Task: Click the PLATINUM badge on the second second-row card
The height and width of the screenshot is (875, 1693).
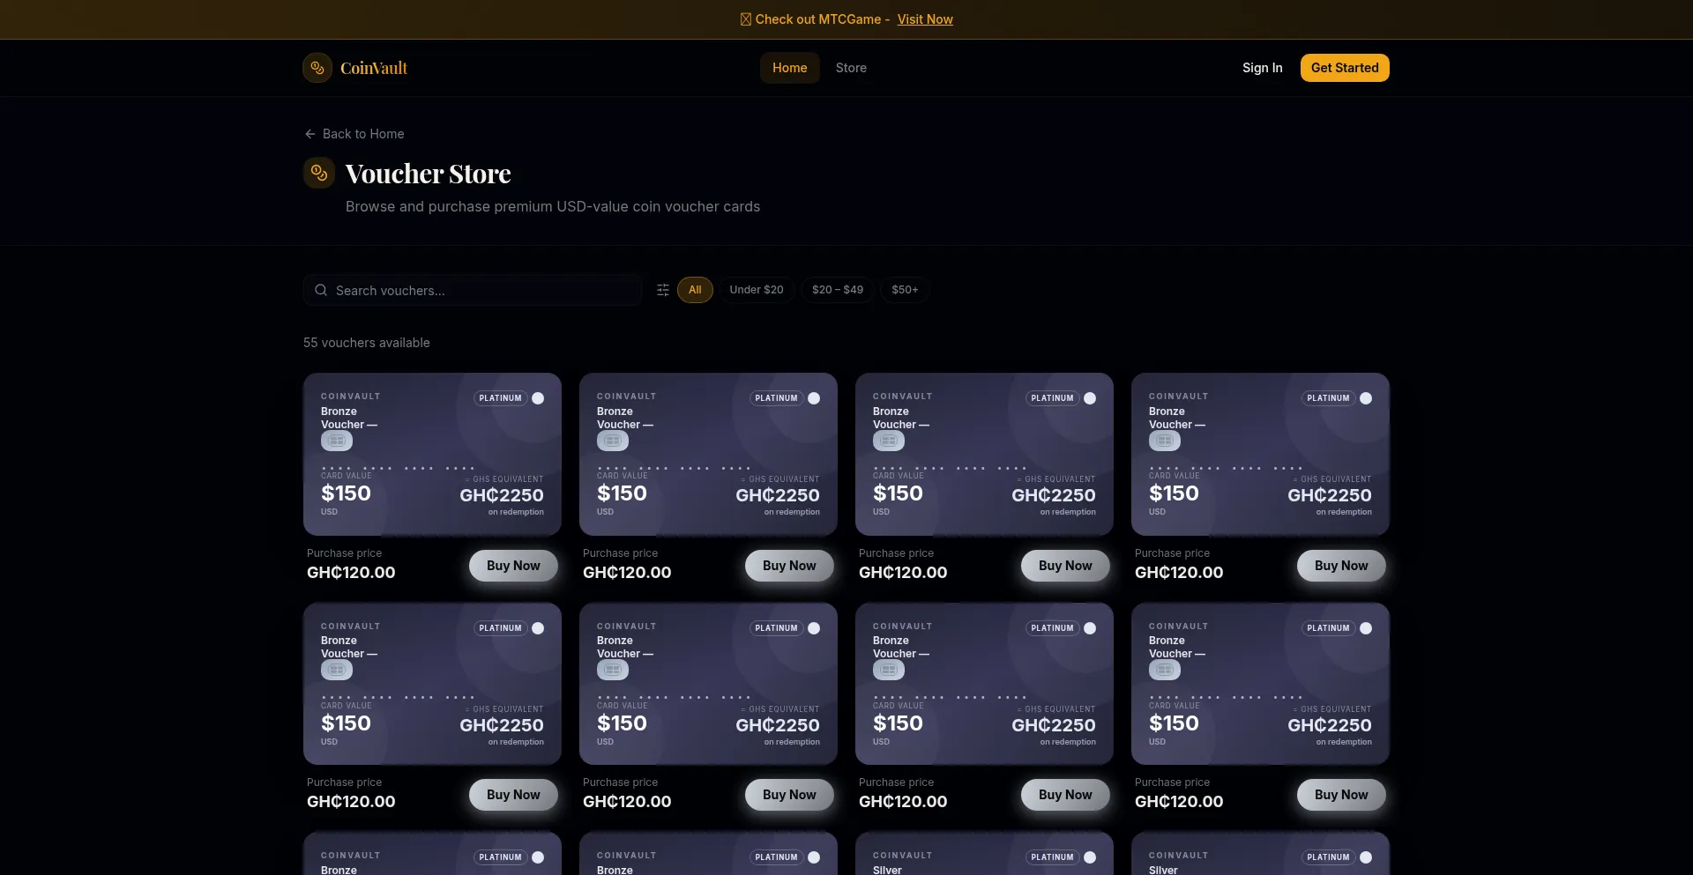Action: point(777,628)
